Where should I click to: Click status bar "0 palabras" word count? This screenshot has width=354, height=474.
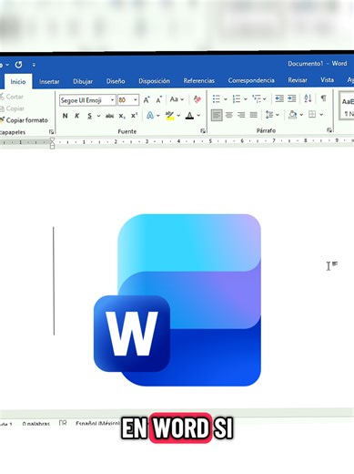[x=35, y=424]
